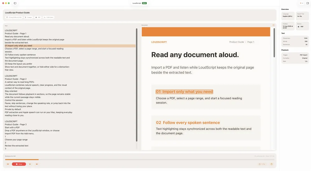Select highlighted line '01 Import only what you need'
Image resolution: width=311 pixels, height=171 pixels.
click(x=70, y=46)
